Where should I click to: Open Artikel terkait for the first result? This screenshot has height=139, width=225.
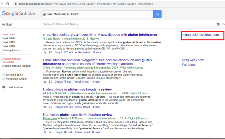(x=82, y=52)
